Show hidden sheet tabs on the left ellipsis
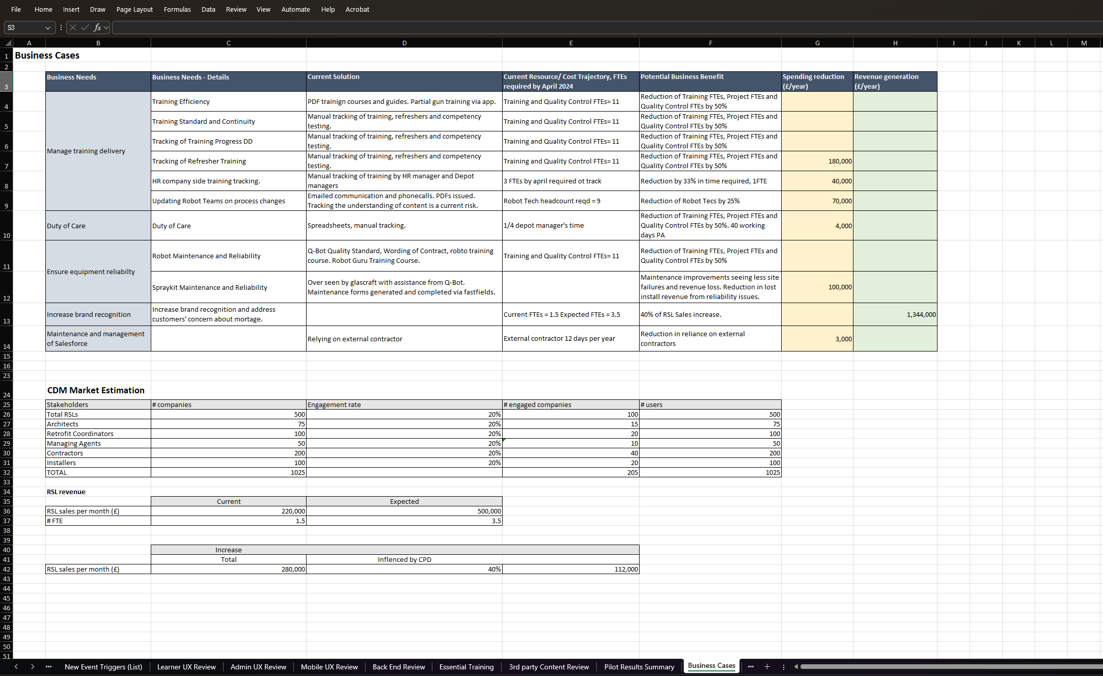 (48, 667)
